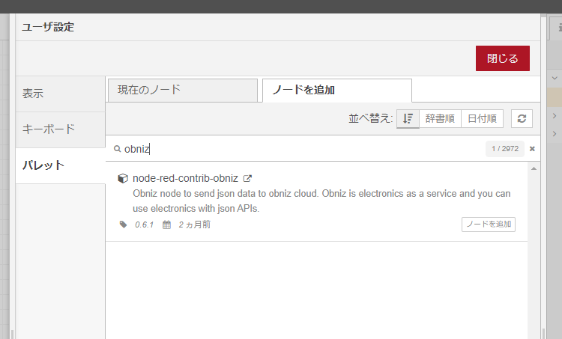Click the magnifier search icon
The height and width of the screenshot is (339, 562).
click(x=118, y=149)
